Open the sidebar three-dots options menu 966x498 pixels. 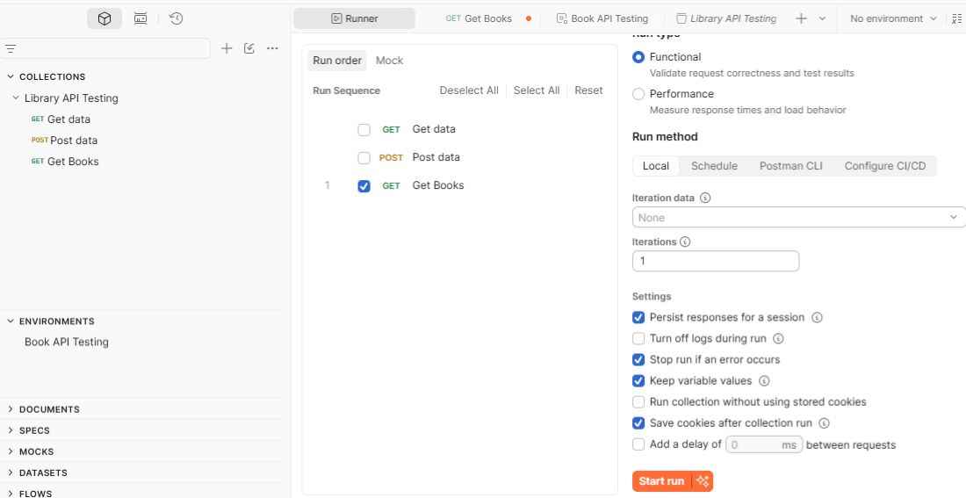click(x=272, y=48)
